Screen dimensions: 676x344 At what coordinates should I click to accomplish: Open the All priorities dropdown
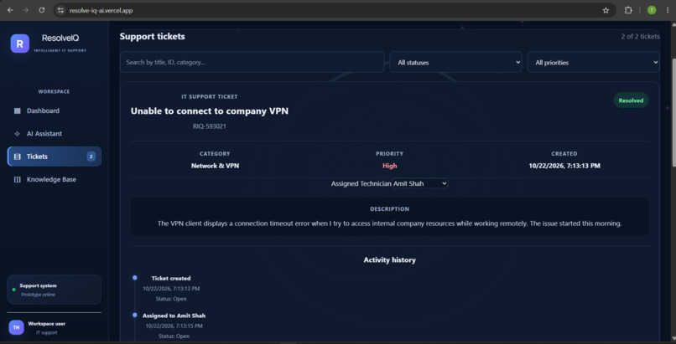click(593, 62)
